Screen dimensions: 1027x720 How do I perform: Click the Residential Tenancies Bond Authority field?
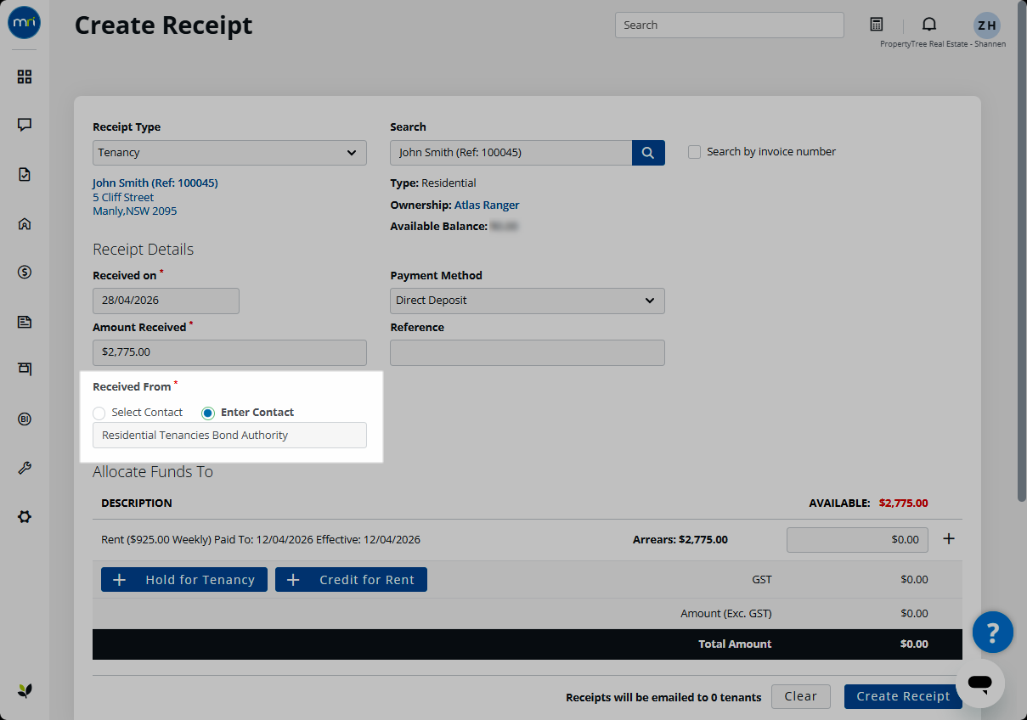(x=229, y=435)
